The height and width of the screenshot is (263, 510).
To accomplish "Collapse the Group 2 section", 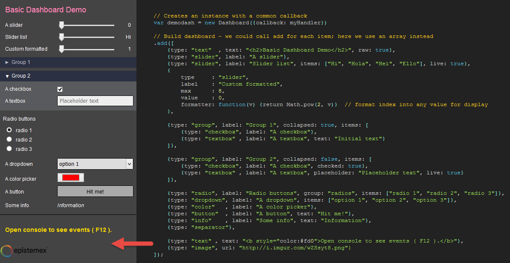I will click(x=68, y=76).
